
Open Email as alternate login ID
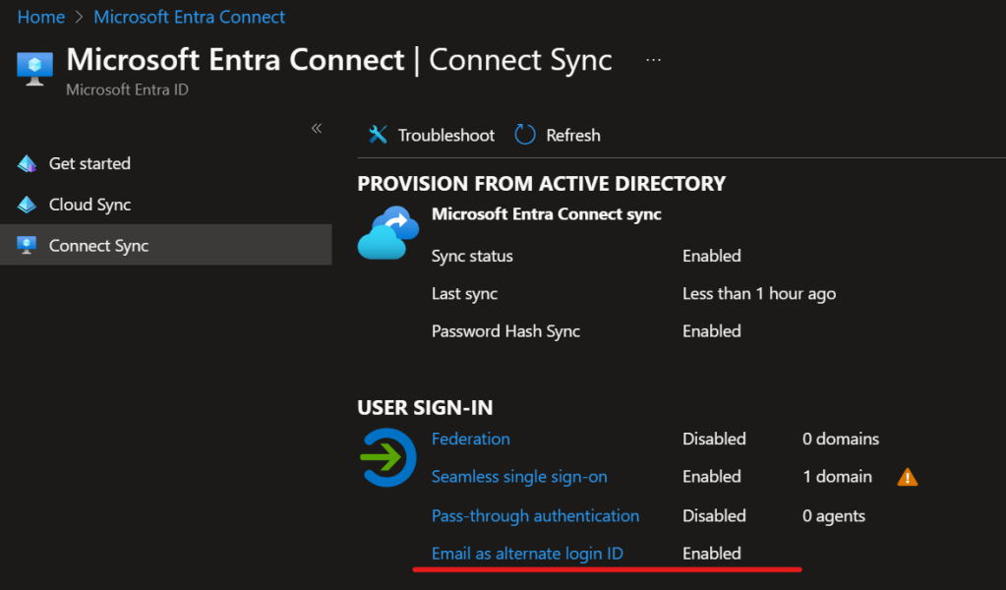527,554
